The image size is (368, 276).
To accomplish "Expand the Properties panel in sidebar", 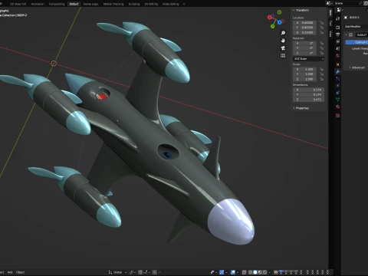I will [294, 108].
